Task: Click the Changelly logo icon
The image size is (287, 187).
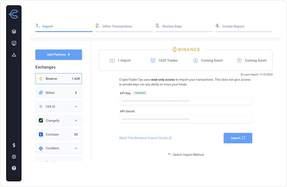Action: click(41, 121)
